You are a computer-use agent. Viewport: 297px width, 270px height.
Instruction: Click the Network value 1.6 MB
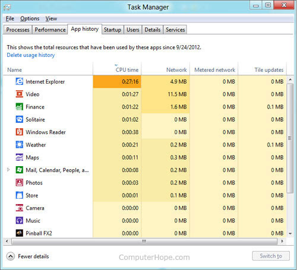click(x=178, y=107)
